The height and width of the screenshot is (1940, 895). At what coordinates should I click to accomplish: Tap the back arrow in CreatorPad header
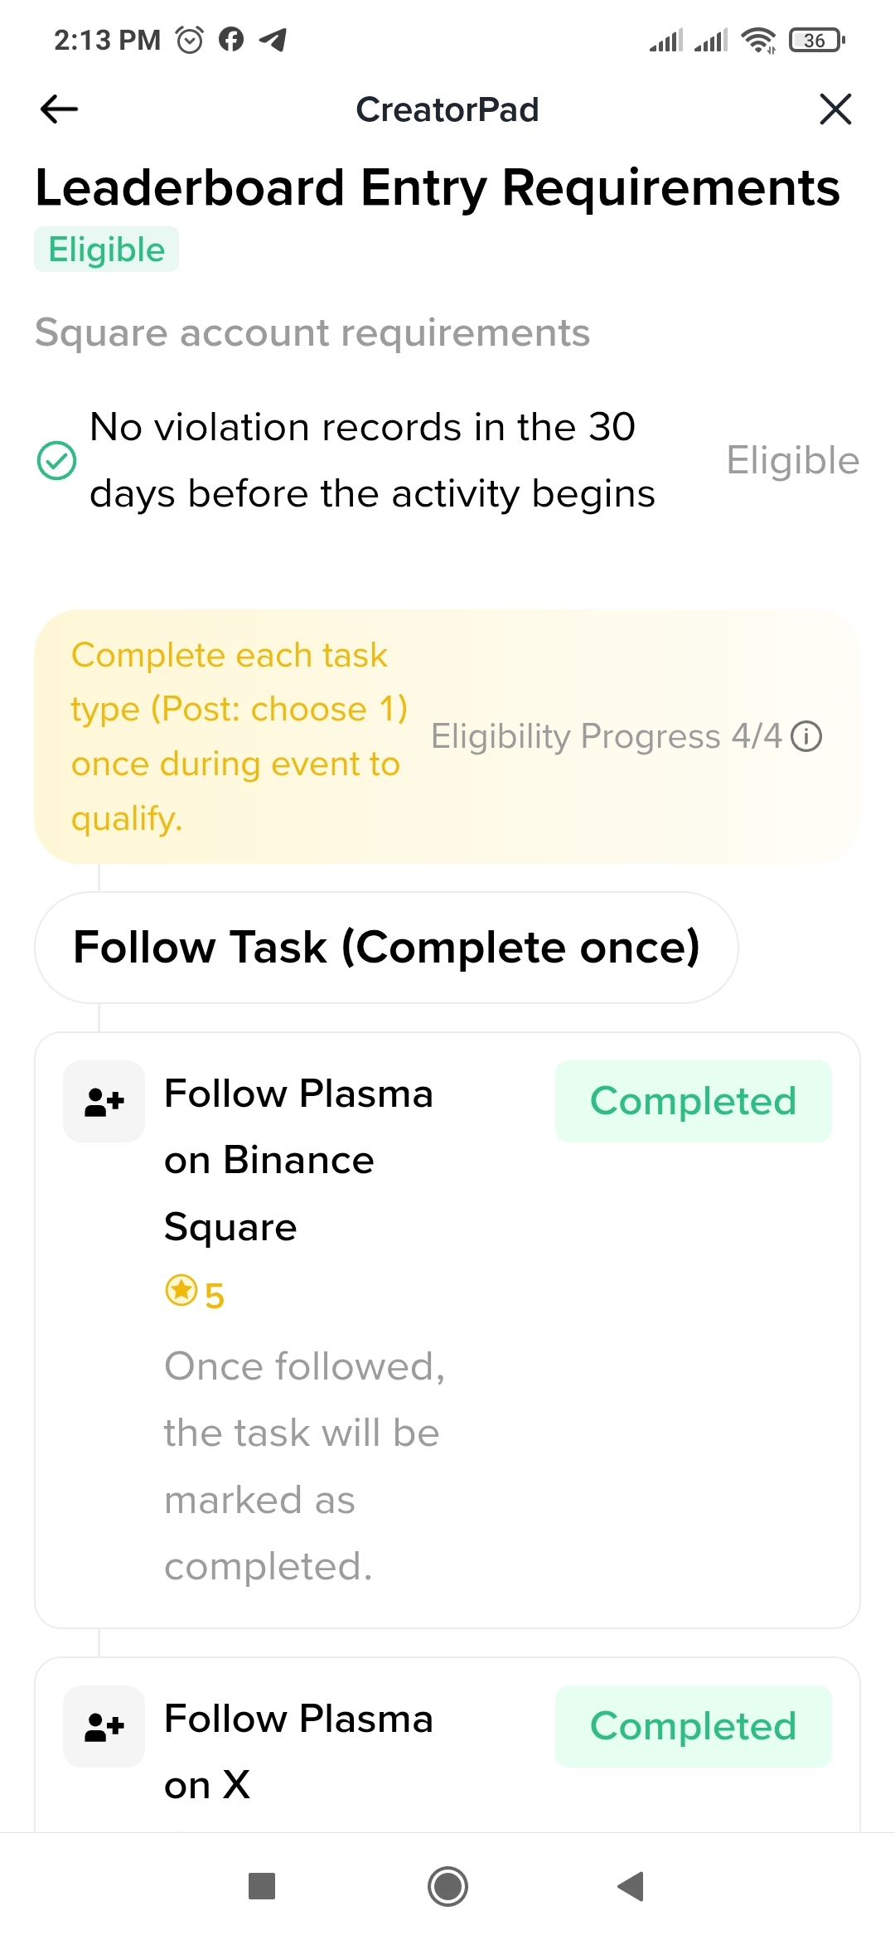(59, 109)
